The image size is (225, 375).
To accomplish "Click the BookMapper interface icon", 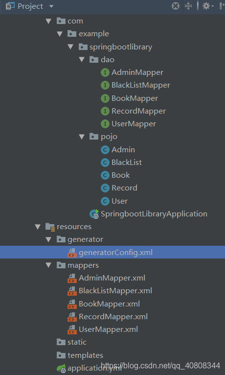I will [x=105, y=98].
